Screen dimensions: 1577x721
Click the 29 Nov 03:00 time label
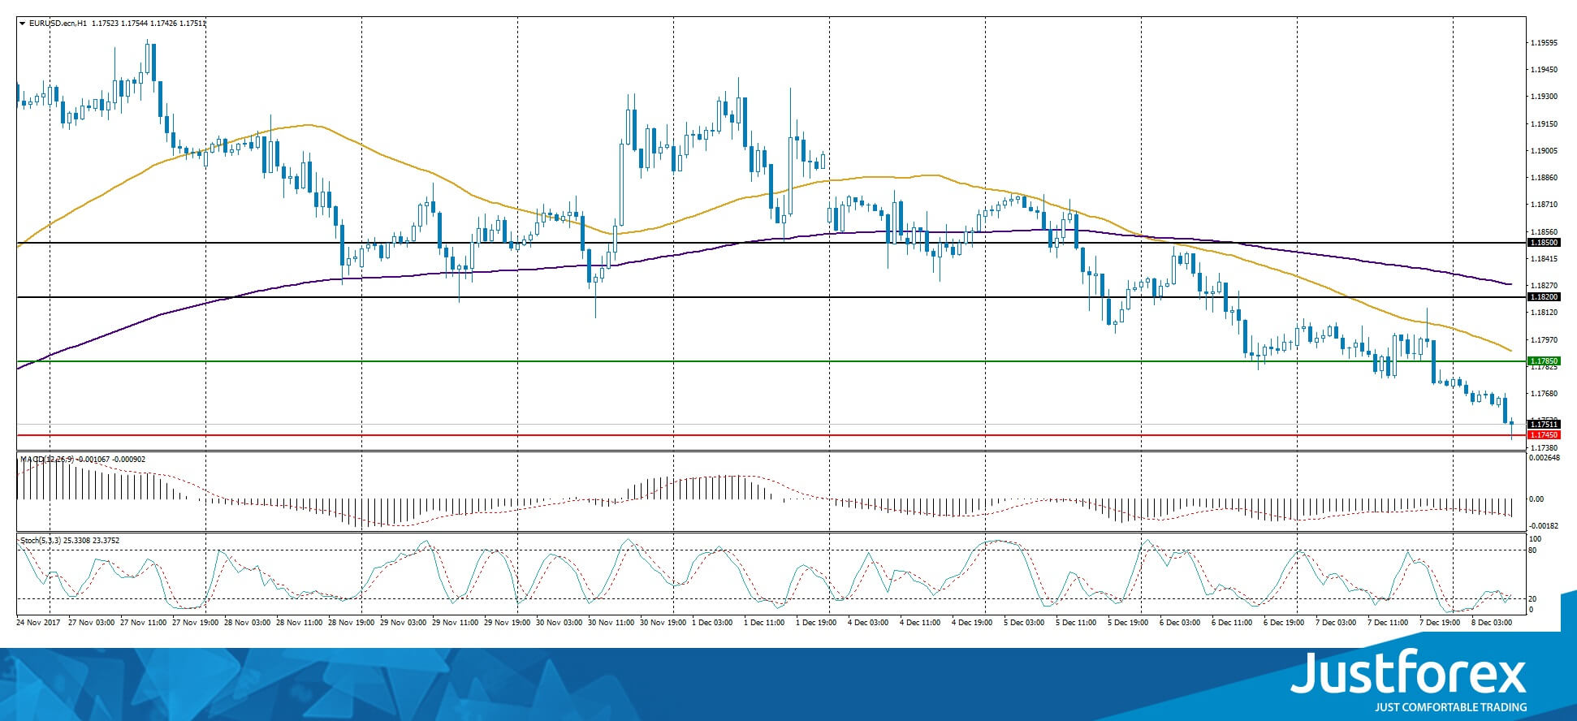pyautogui.click(x=404, y=623)
